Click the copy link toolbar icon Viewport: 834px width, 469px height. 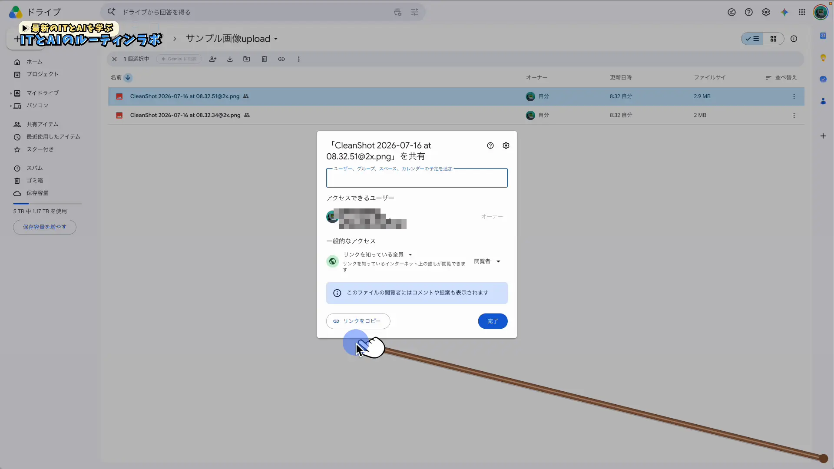pyautogui.click(x=281, y=59)
